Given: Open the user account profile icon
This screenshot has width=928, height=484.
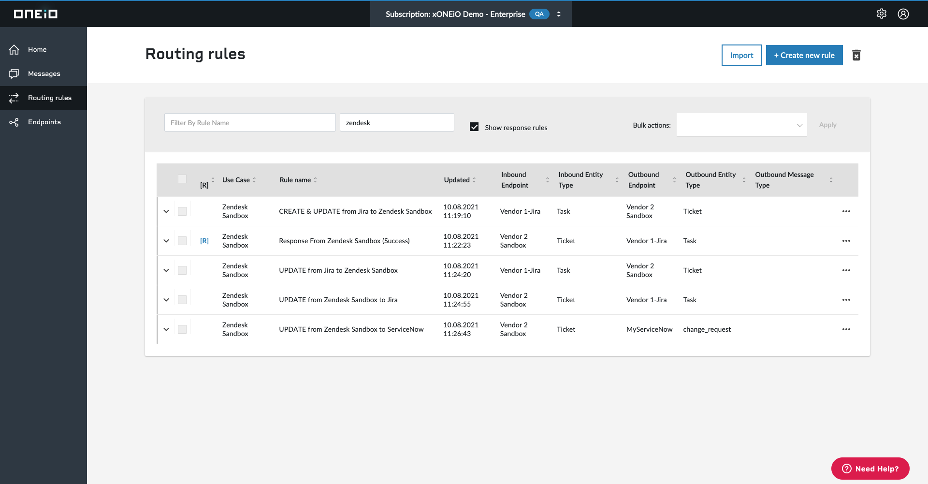Looking at the screenshot, I should pos(903,14).
